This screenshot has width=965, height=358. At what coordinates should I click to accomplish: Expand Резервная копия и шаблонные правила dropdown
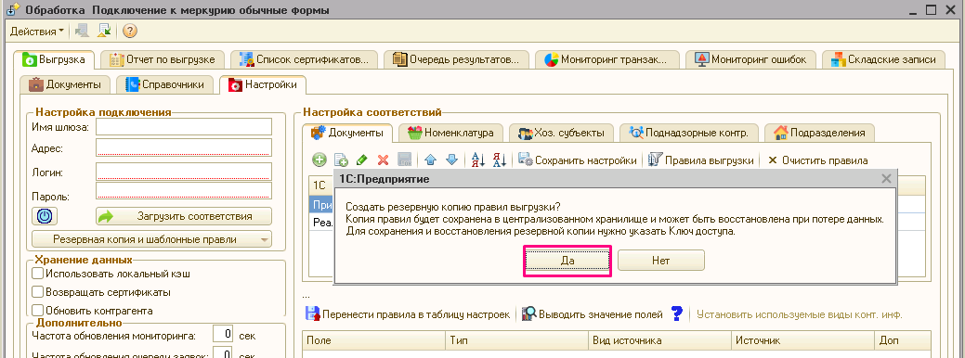coord(151,239)
